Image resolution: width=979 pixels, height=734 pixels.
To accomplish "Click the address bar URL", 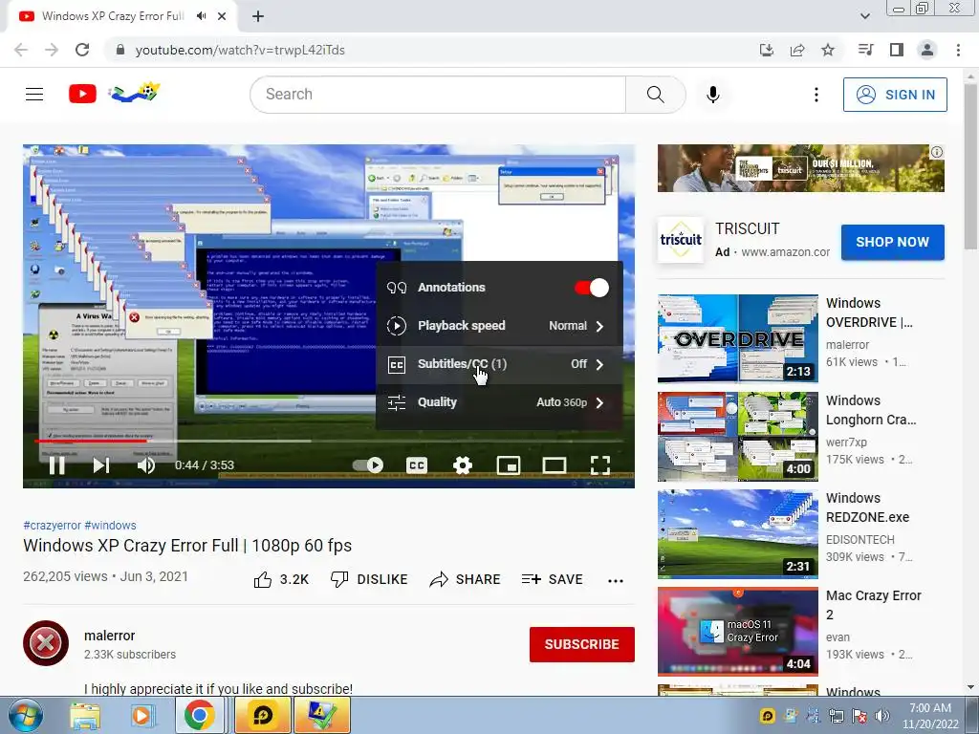I will click(x=240, y=50).
